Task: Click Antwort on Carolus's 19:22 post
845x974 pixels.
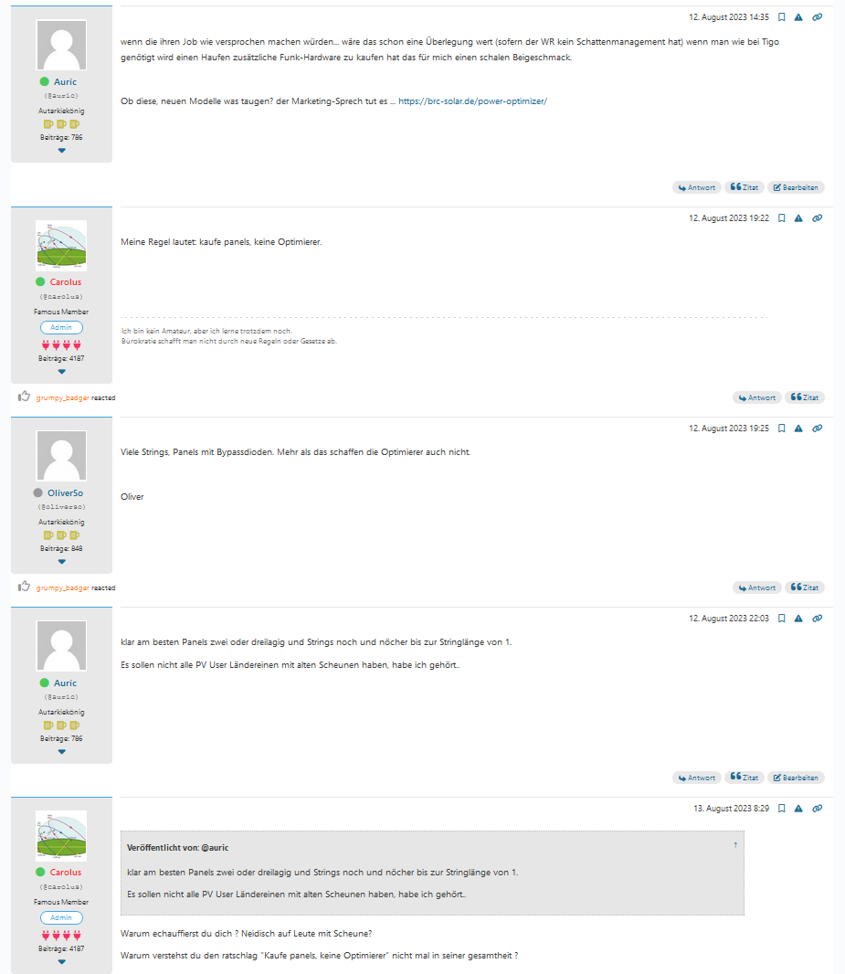Action: [756, 397]
